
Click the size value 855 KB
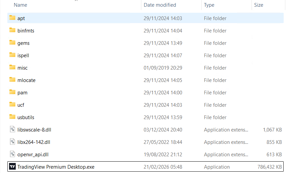[x=274, y=142]
